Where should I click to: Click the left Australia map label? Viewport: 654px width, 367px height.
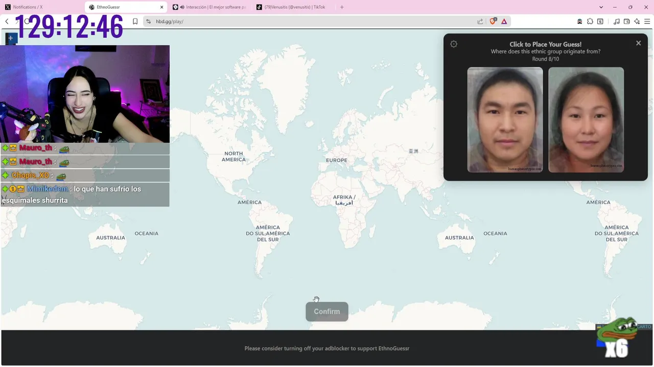pos(110,238)
